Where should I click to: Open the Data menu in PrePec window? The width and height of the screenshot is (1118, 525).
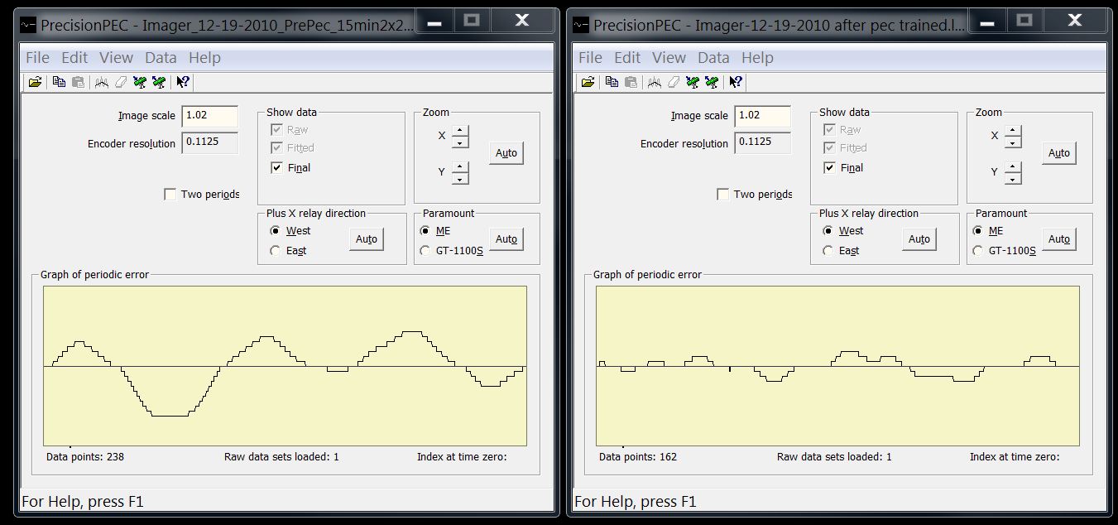tap(161, 58)
